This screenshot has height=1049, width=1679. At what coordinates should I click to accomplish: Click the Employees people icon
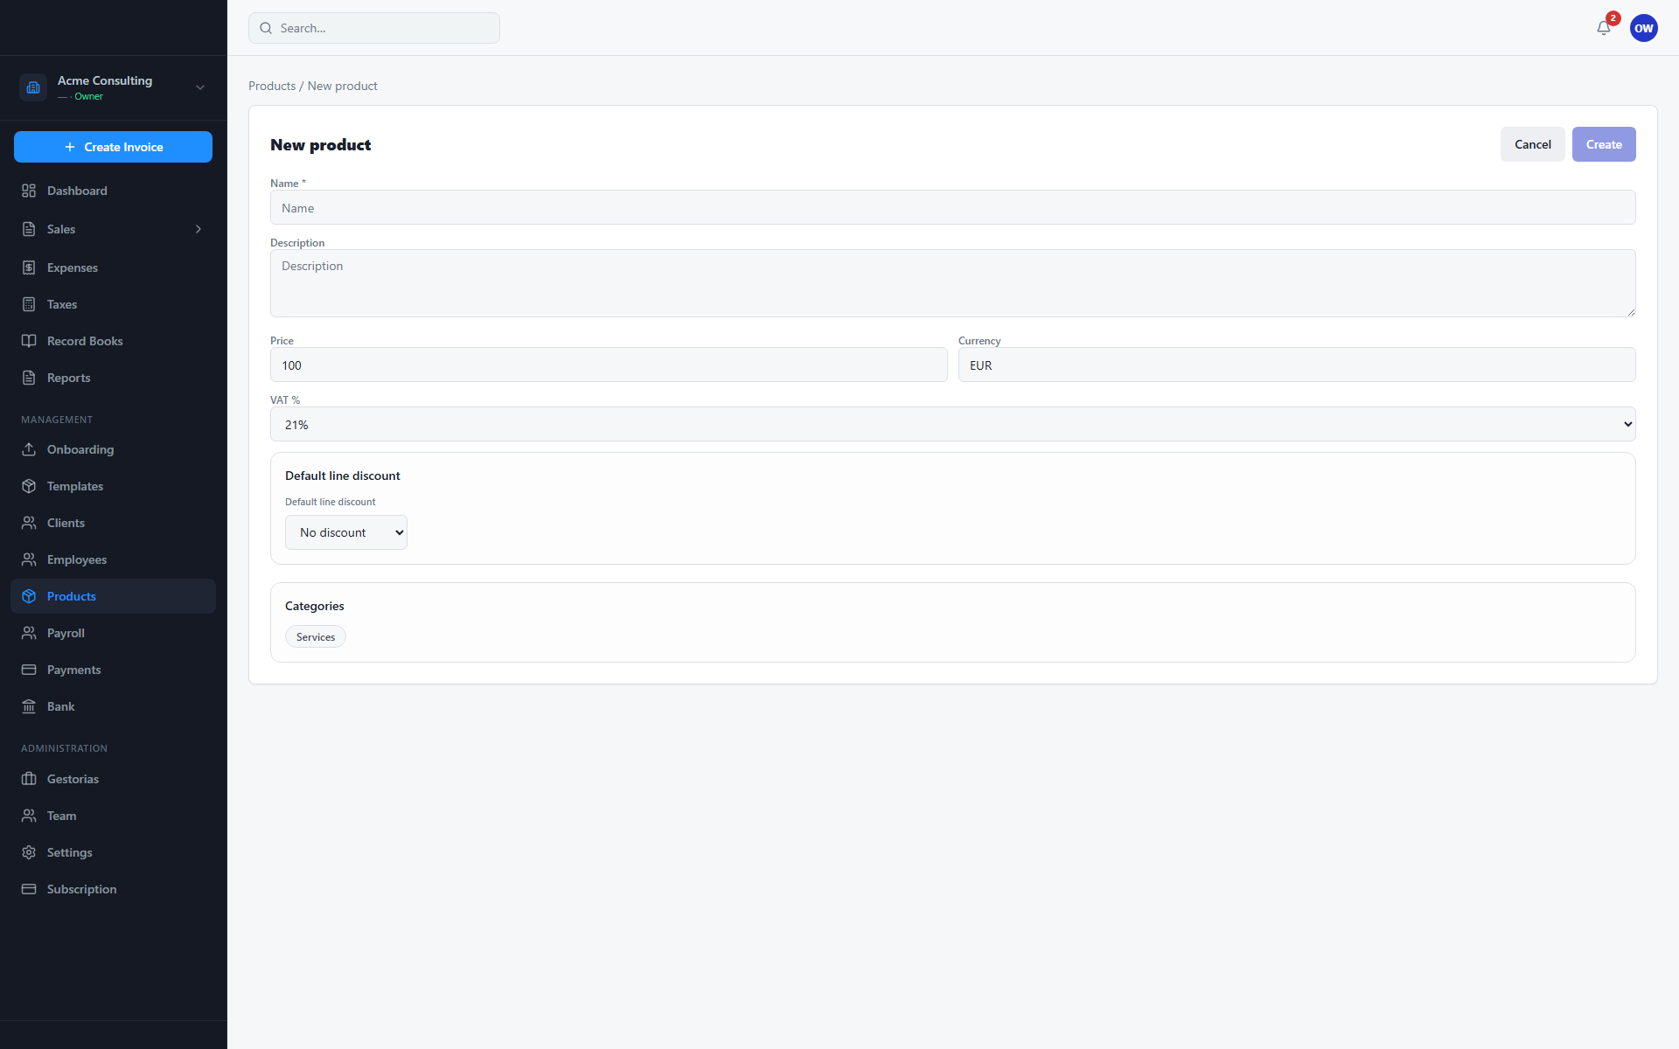click(x=29, y=559)
